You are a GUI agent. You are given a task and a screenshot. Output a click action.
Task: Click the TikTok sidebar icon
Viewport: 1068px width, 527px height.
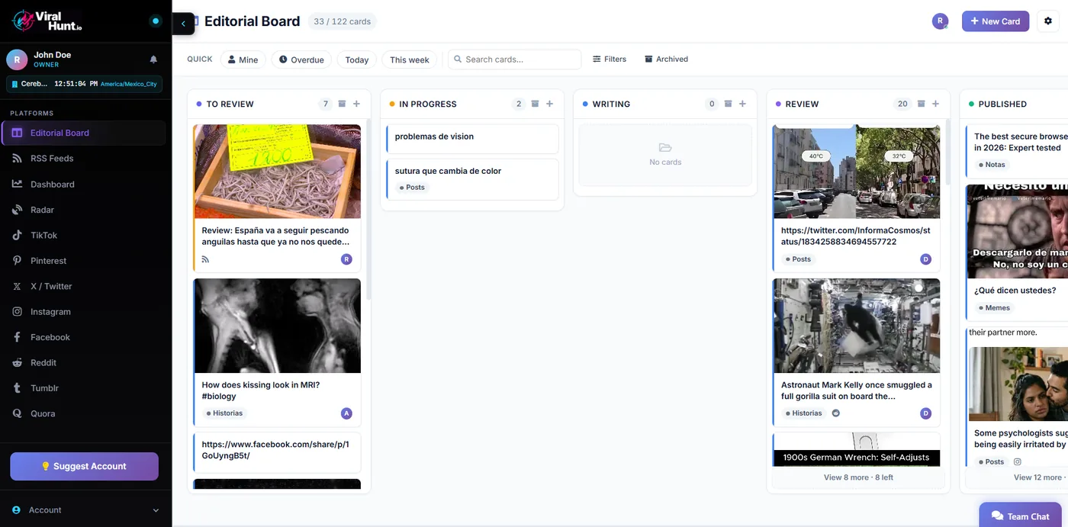pos(17,235)
